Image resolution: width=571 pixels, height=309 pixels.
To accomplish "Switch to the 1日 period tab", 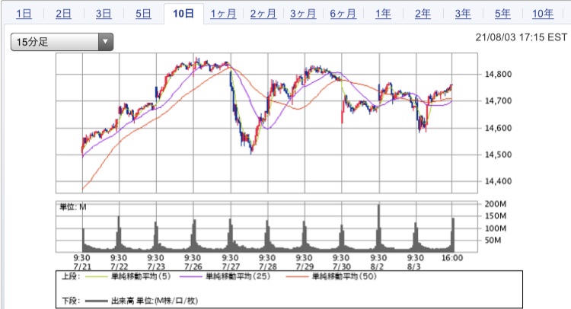I will point(24,14).
